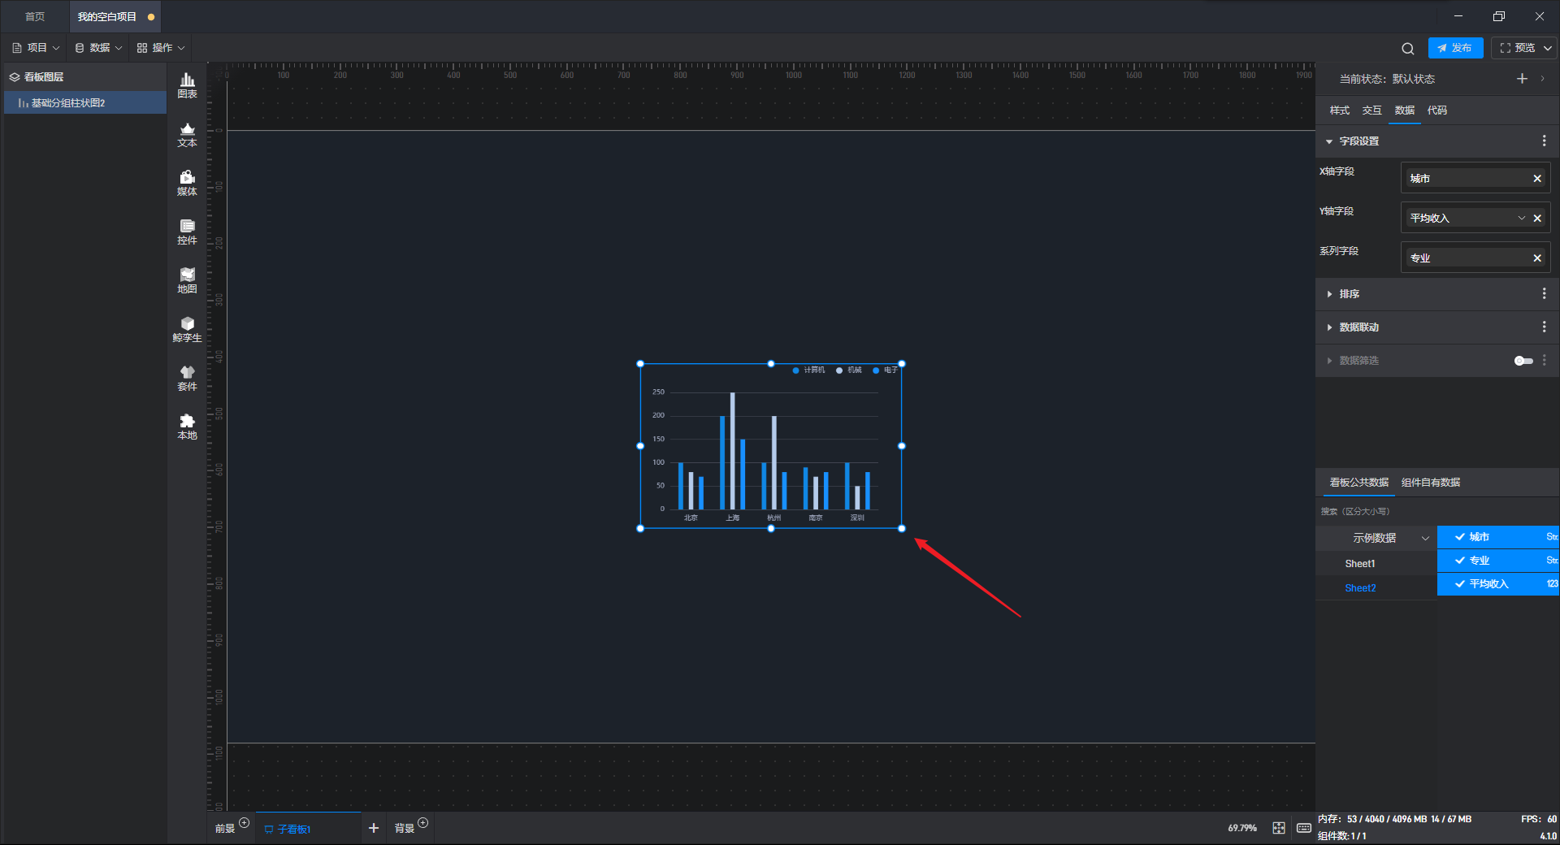This screenshot has height=845, width=1560.
Task: Open the 预览 dropdown arrow
Action: (1548, 48)
